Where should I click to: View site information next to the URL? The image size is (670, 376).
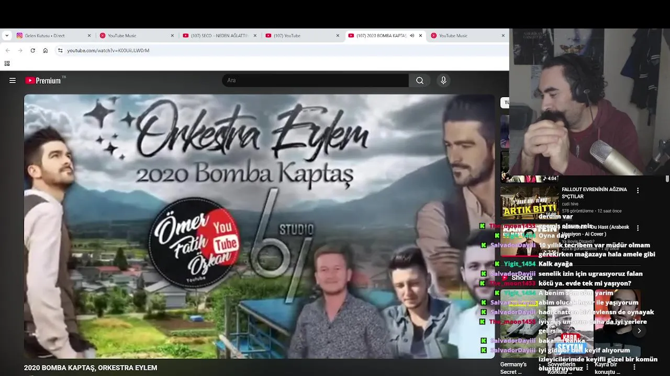60,51
